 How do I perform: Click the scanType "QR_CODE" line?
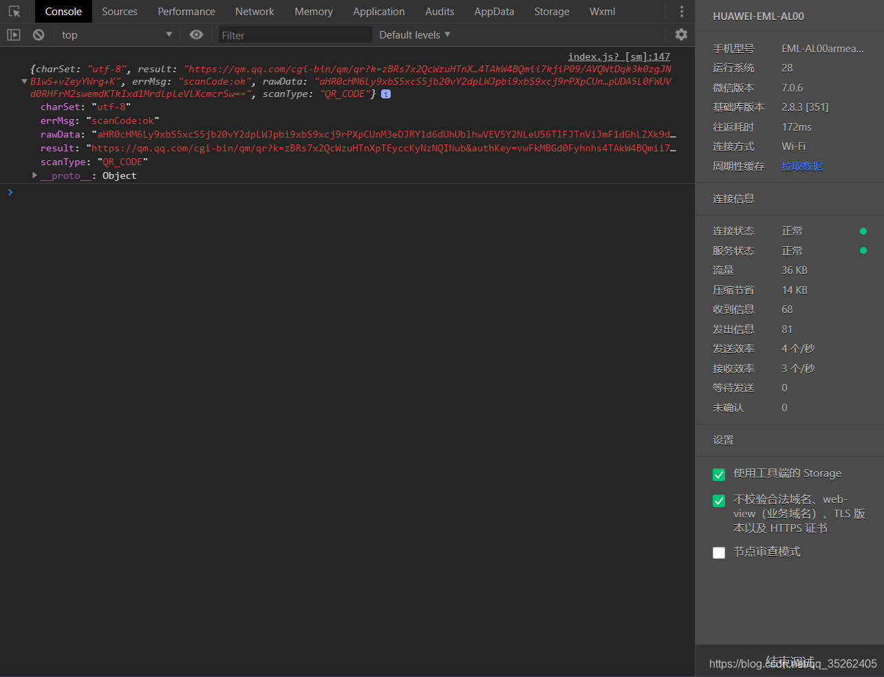(x=94, y=162)
